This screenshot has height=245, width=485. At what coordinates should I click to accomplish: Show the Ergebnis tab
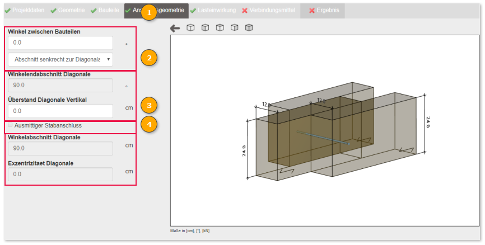click(323, 11)
